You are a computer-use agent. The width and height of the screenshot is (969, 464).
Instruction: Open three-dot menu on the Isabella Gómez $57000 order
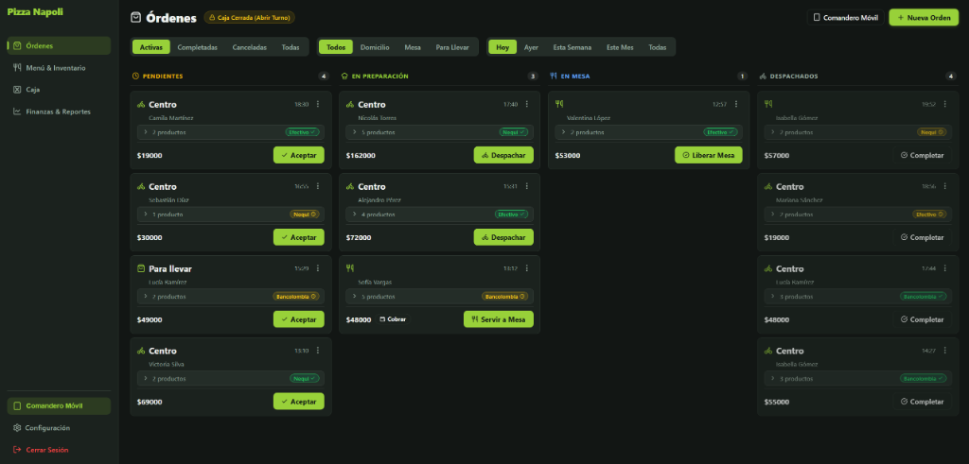[945, 104]
